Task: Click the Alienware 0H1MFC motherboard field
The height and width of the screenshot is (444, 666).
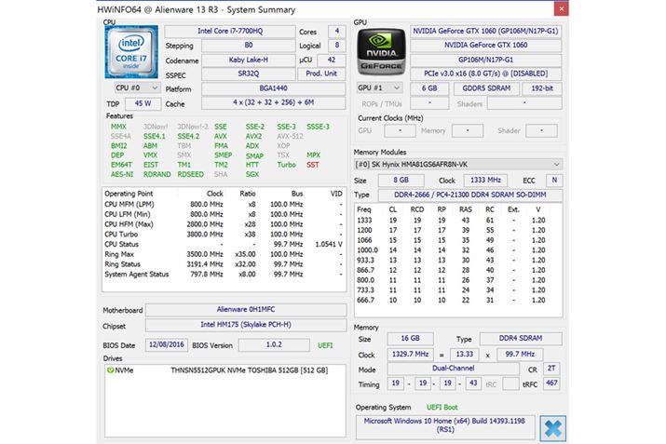Action: coord(246,311)
